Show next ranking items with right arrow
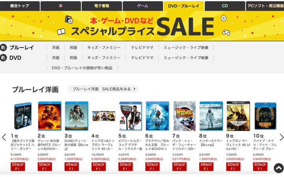 tap(282, 137)
